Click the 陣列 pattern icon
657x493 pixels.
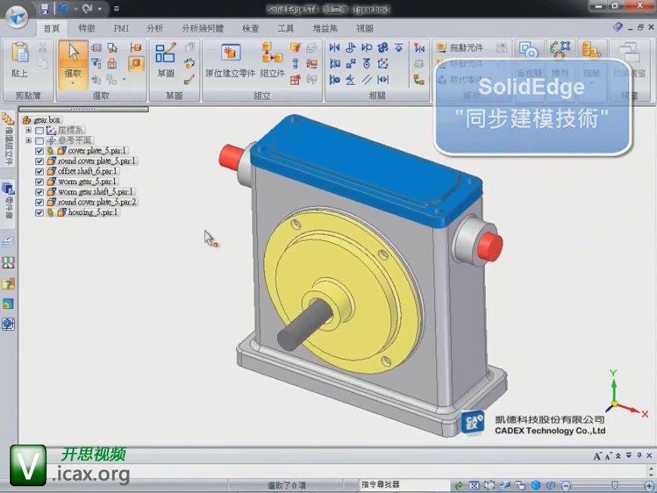pyautogui.click(x=560, y=50)
